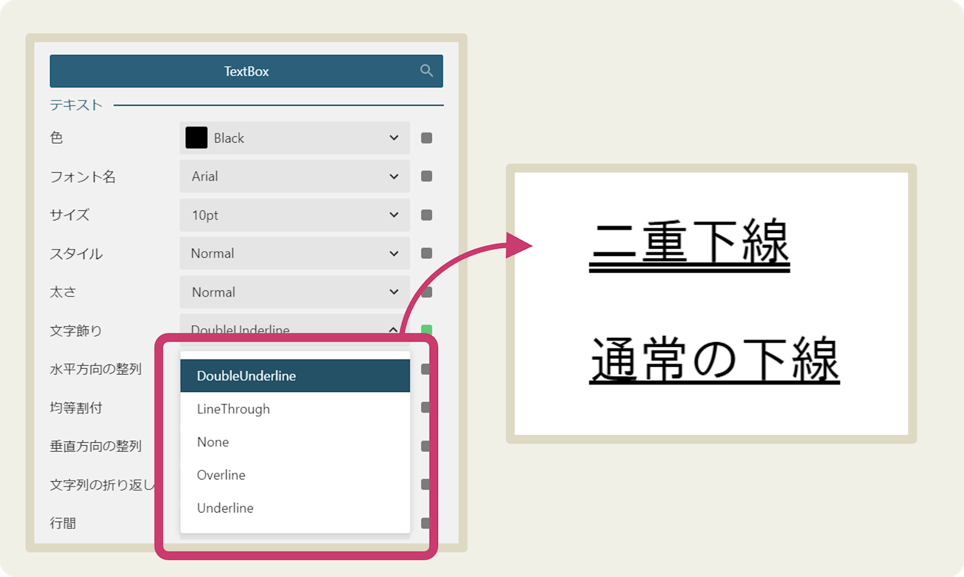964x577 pixels.
Task: Click the テキスト section heading
Action: pos(76,105)
